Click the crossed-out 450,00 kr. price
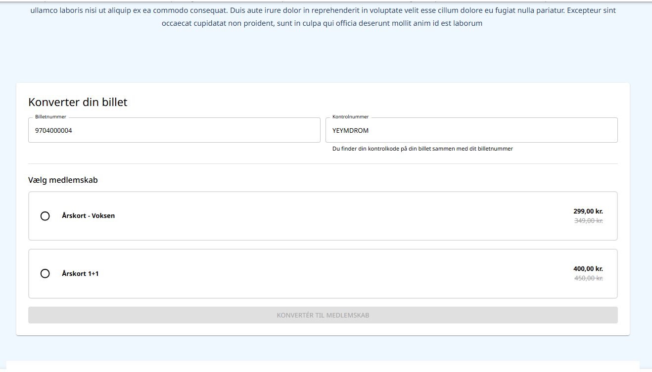This screenshot has height=372, width=652. (x=588, y=278)
